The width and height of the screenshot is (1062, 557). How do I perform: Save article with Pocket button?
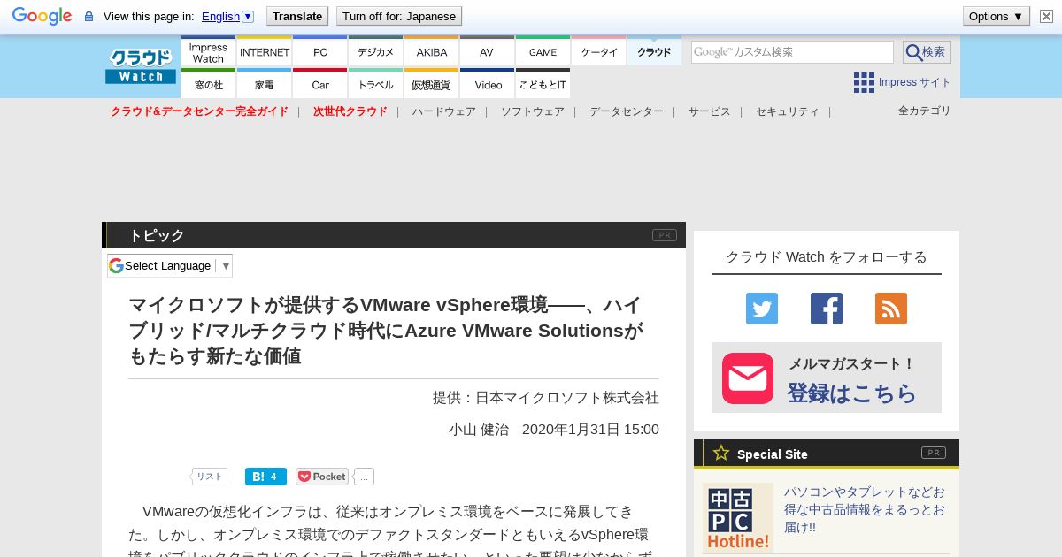pos(322,477)
